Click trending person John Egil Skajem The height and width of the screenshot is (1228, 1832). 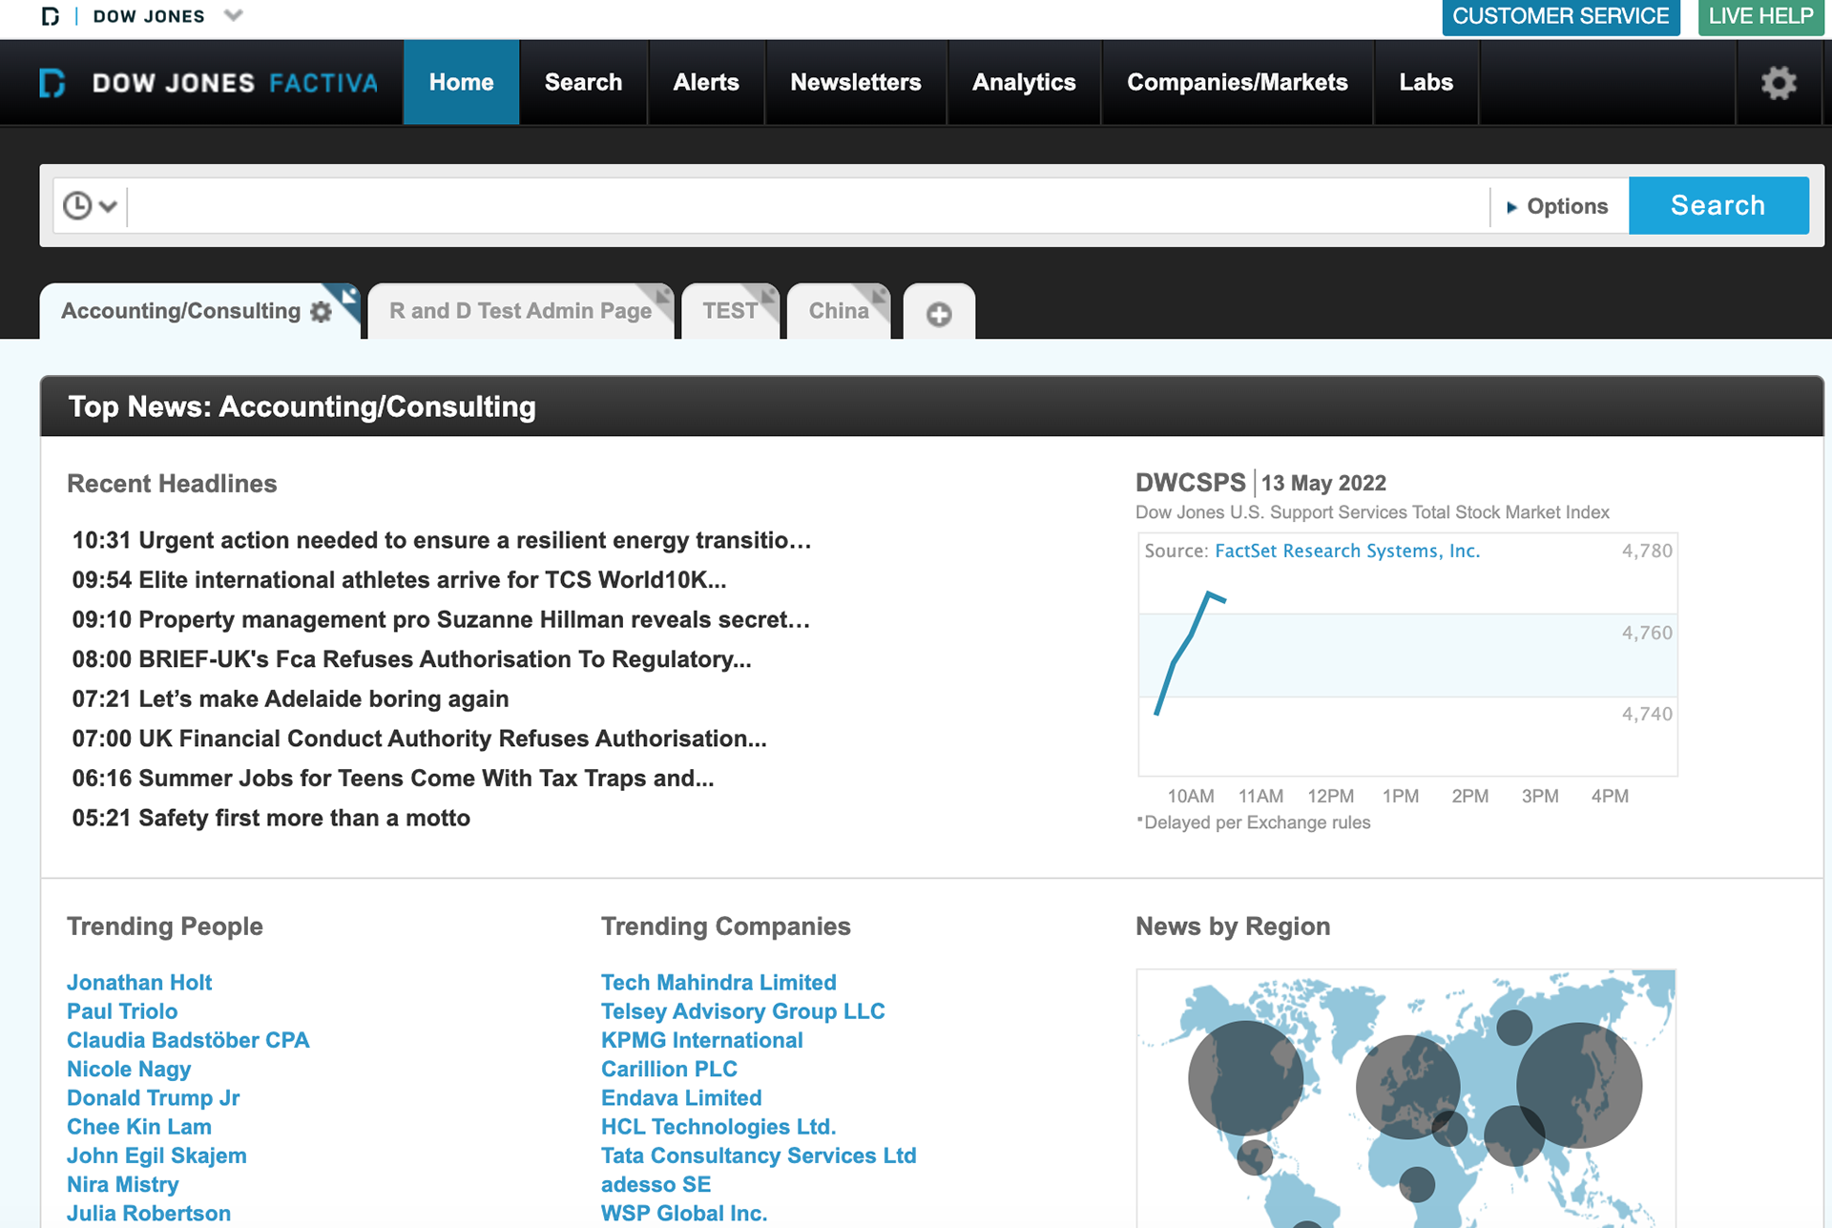[156, 1156]
